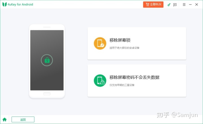Minimize the 4uKey window
The image size is (203, 124).
(x=190, y=5)
